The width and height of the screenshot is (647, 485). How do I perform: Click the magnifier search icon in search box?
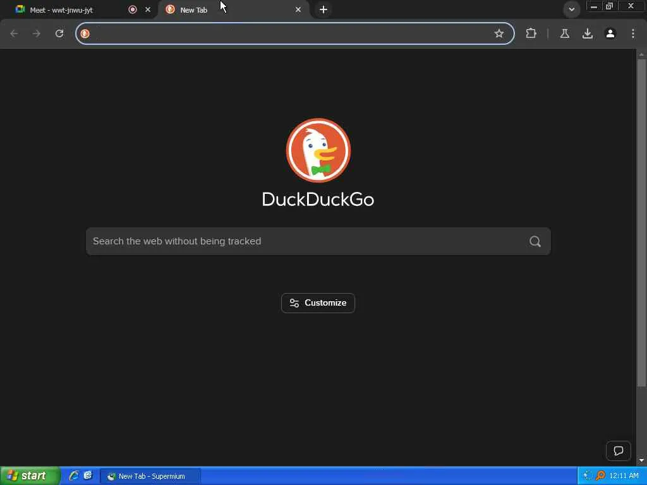coord(535,241)
